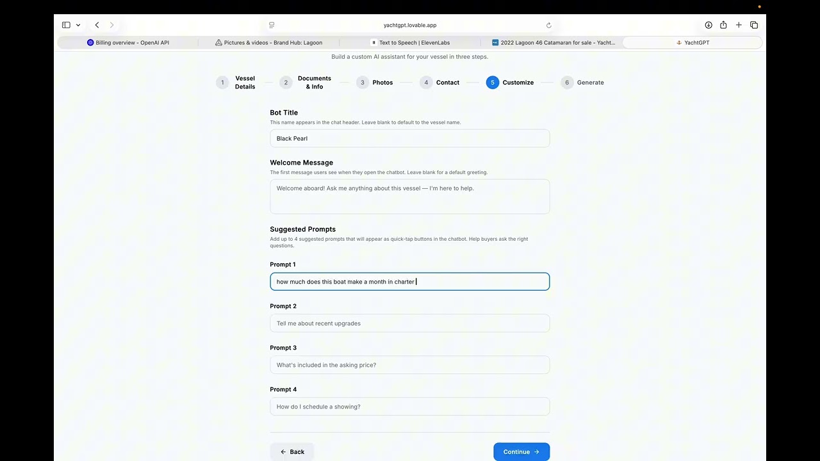
Task: Jump to step 3 Photos
Action: [x=375, y=83]
